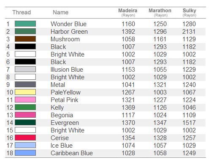Screen dimensions: 211x162
Task: Select the brown Mushroom color swatch
Action: (25, 39)
